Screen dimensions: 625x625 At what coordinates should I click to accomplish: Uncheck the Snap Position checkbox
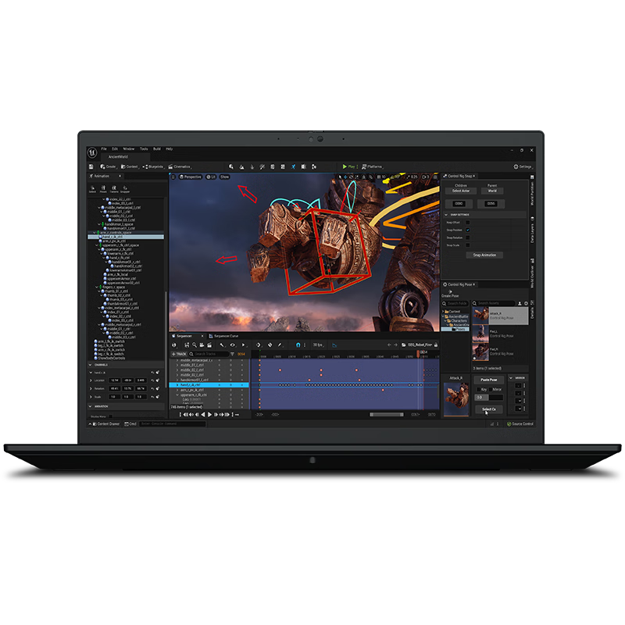(x=467, y=230)
